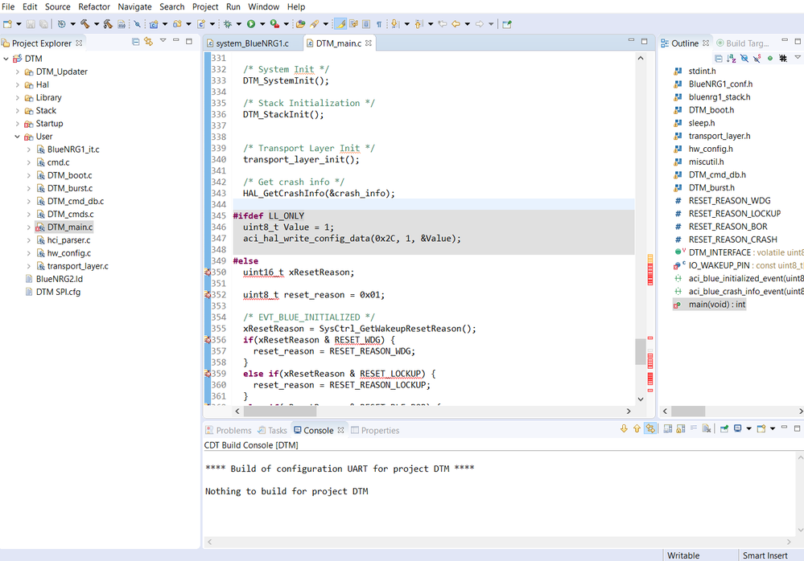Toggle Hide Non-Public Members green dot

[x=769, y=59]
